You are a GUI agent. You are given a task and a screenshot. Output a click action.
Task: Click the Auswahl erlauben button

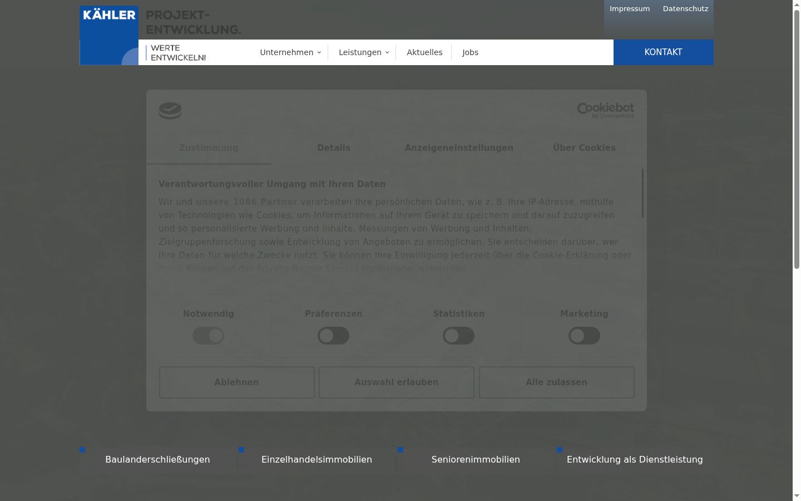click(x=397, y=382)
